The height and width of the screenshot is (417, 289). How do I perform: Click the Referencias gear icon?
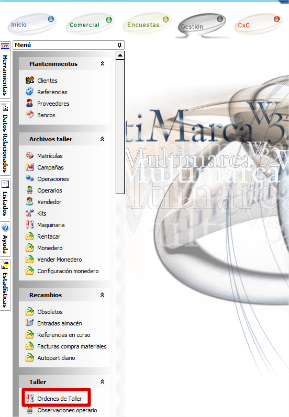(30, 92)
